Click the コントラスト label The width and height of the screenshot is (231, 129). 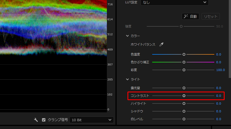(140, 96)
